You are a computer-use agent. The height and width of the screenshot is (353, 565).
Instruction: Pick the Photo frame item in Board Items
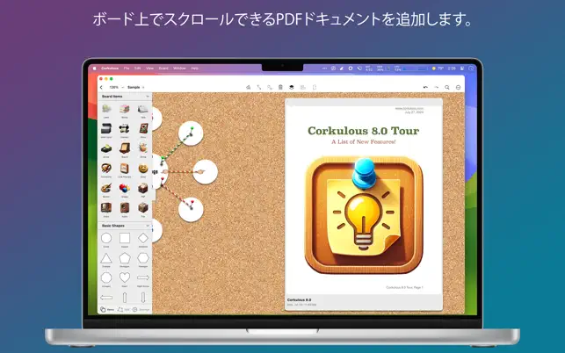pyautogui.click(x=143, y=128)
